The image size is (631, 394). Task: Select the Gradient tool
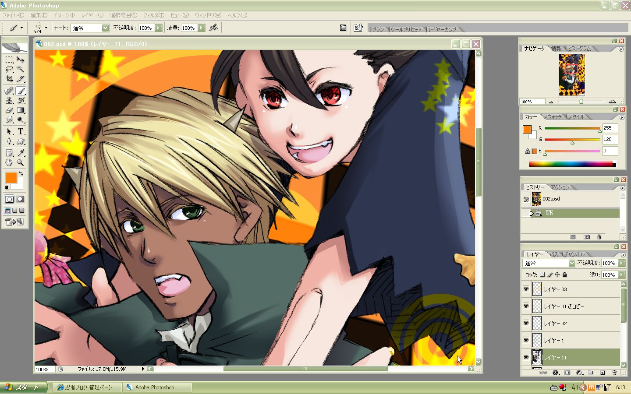(21, 110)
